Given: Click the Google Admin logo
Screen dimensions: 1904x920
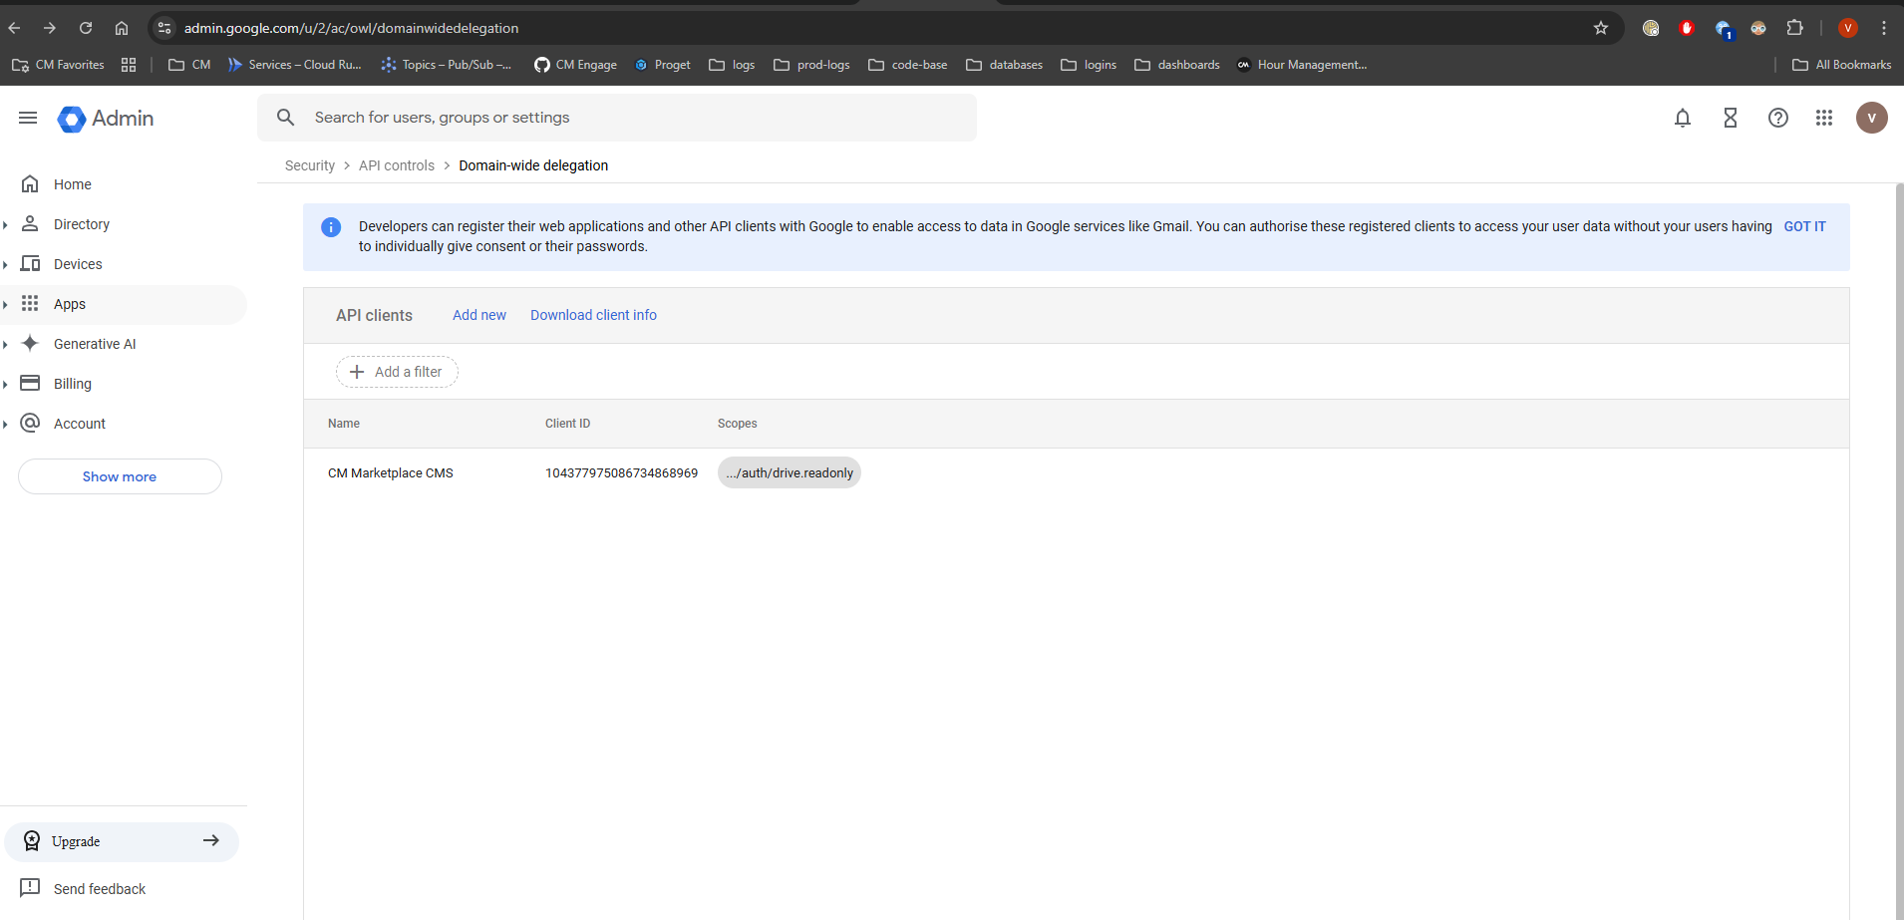Looking at the screenshot, I should 106,119.
